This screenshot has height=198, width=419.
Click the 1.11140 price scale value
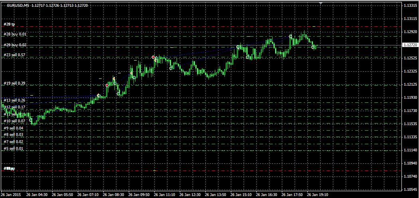click(x=410, y=150)
